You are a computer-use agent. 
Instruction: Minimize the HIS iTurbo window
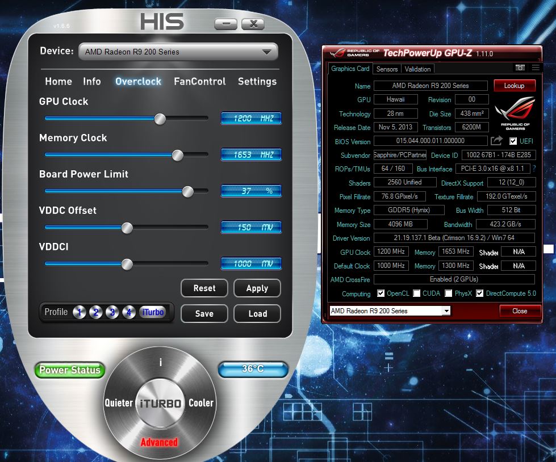(226, 24)
